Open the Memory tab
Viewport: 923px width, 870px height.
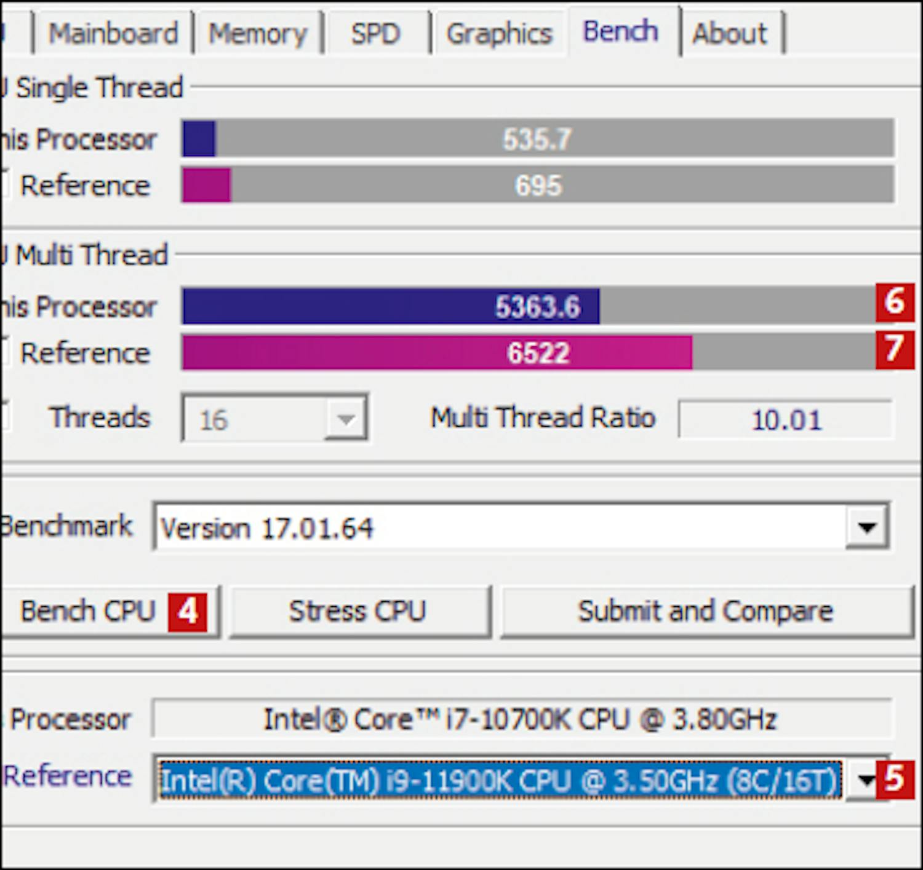point(257,33)
